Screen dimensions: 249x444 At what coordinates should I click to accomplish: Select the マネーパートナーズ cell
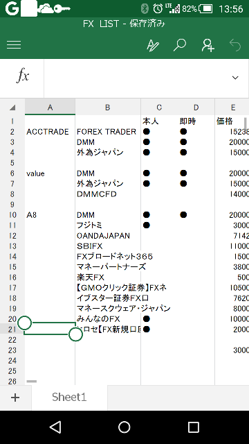pyautogui.click(x=111, y=266)
